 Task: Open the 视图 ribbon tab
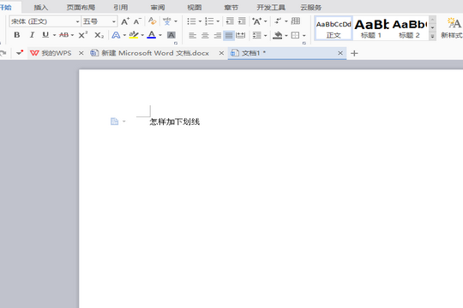[195, 8]
